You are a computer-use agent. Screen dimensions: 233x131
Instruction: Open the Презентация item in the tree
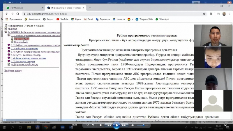[22, 39]
